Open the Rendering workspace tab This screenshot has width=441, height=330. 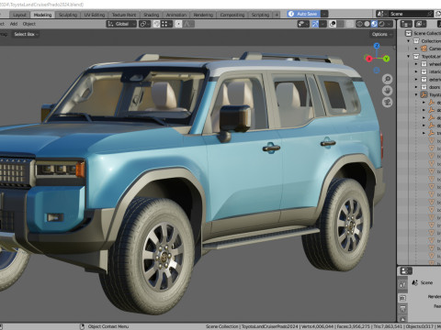[x=203, y=15]
